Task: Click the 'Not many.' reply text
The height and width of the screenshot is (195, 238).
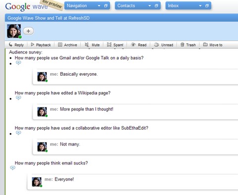Action: pos(70,145)
